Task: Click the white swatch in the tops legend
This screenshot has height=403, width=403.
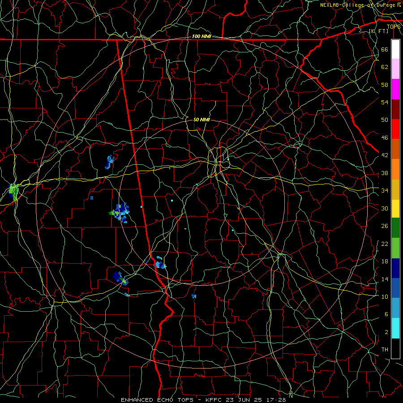Action: coord(395,49)
